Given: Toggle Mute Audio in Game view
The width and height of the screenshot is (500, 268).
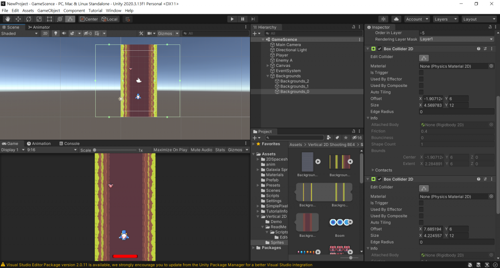Looking at the screenshot, I should 201,150.
